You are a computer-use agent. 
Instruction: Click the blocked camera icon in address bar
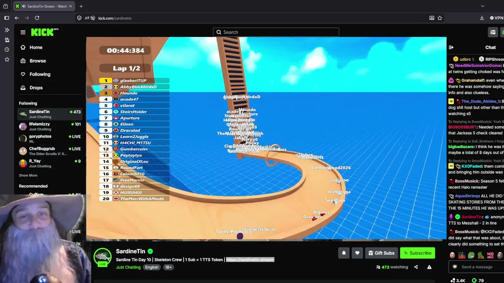point(93,18)
